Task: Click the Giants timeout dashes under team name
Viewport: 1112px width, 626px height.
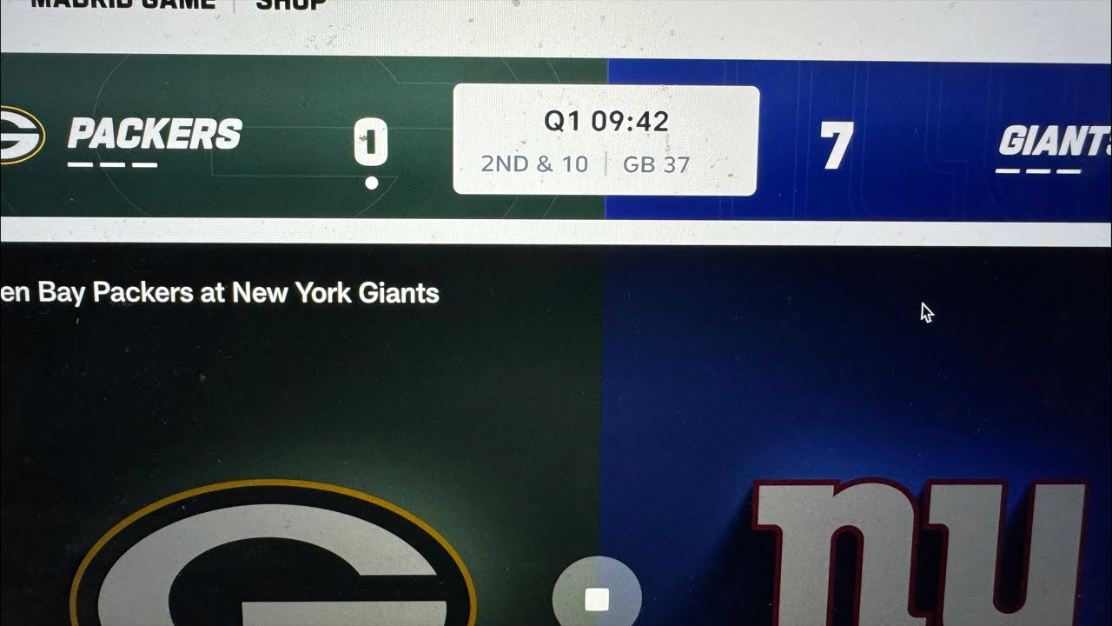Action: [1038, 170]
